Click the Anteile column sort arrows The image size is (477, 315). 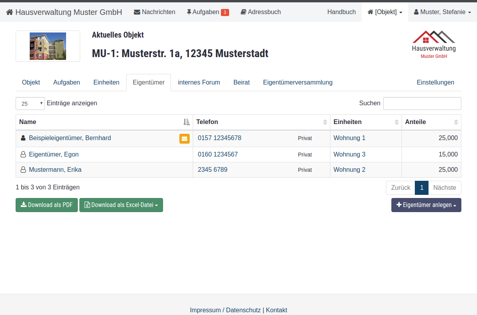tap(456, 122)
